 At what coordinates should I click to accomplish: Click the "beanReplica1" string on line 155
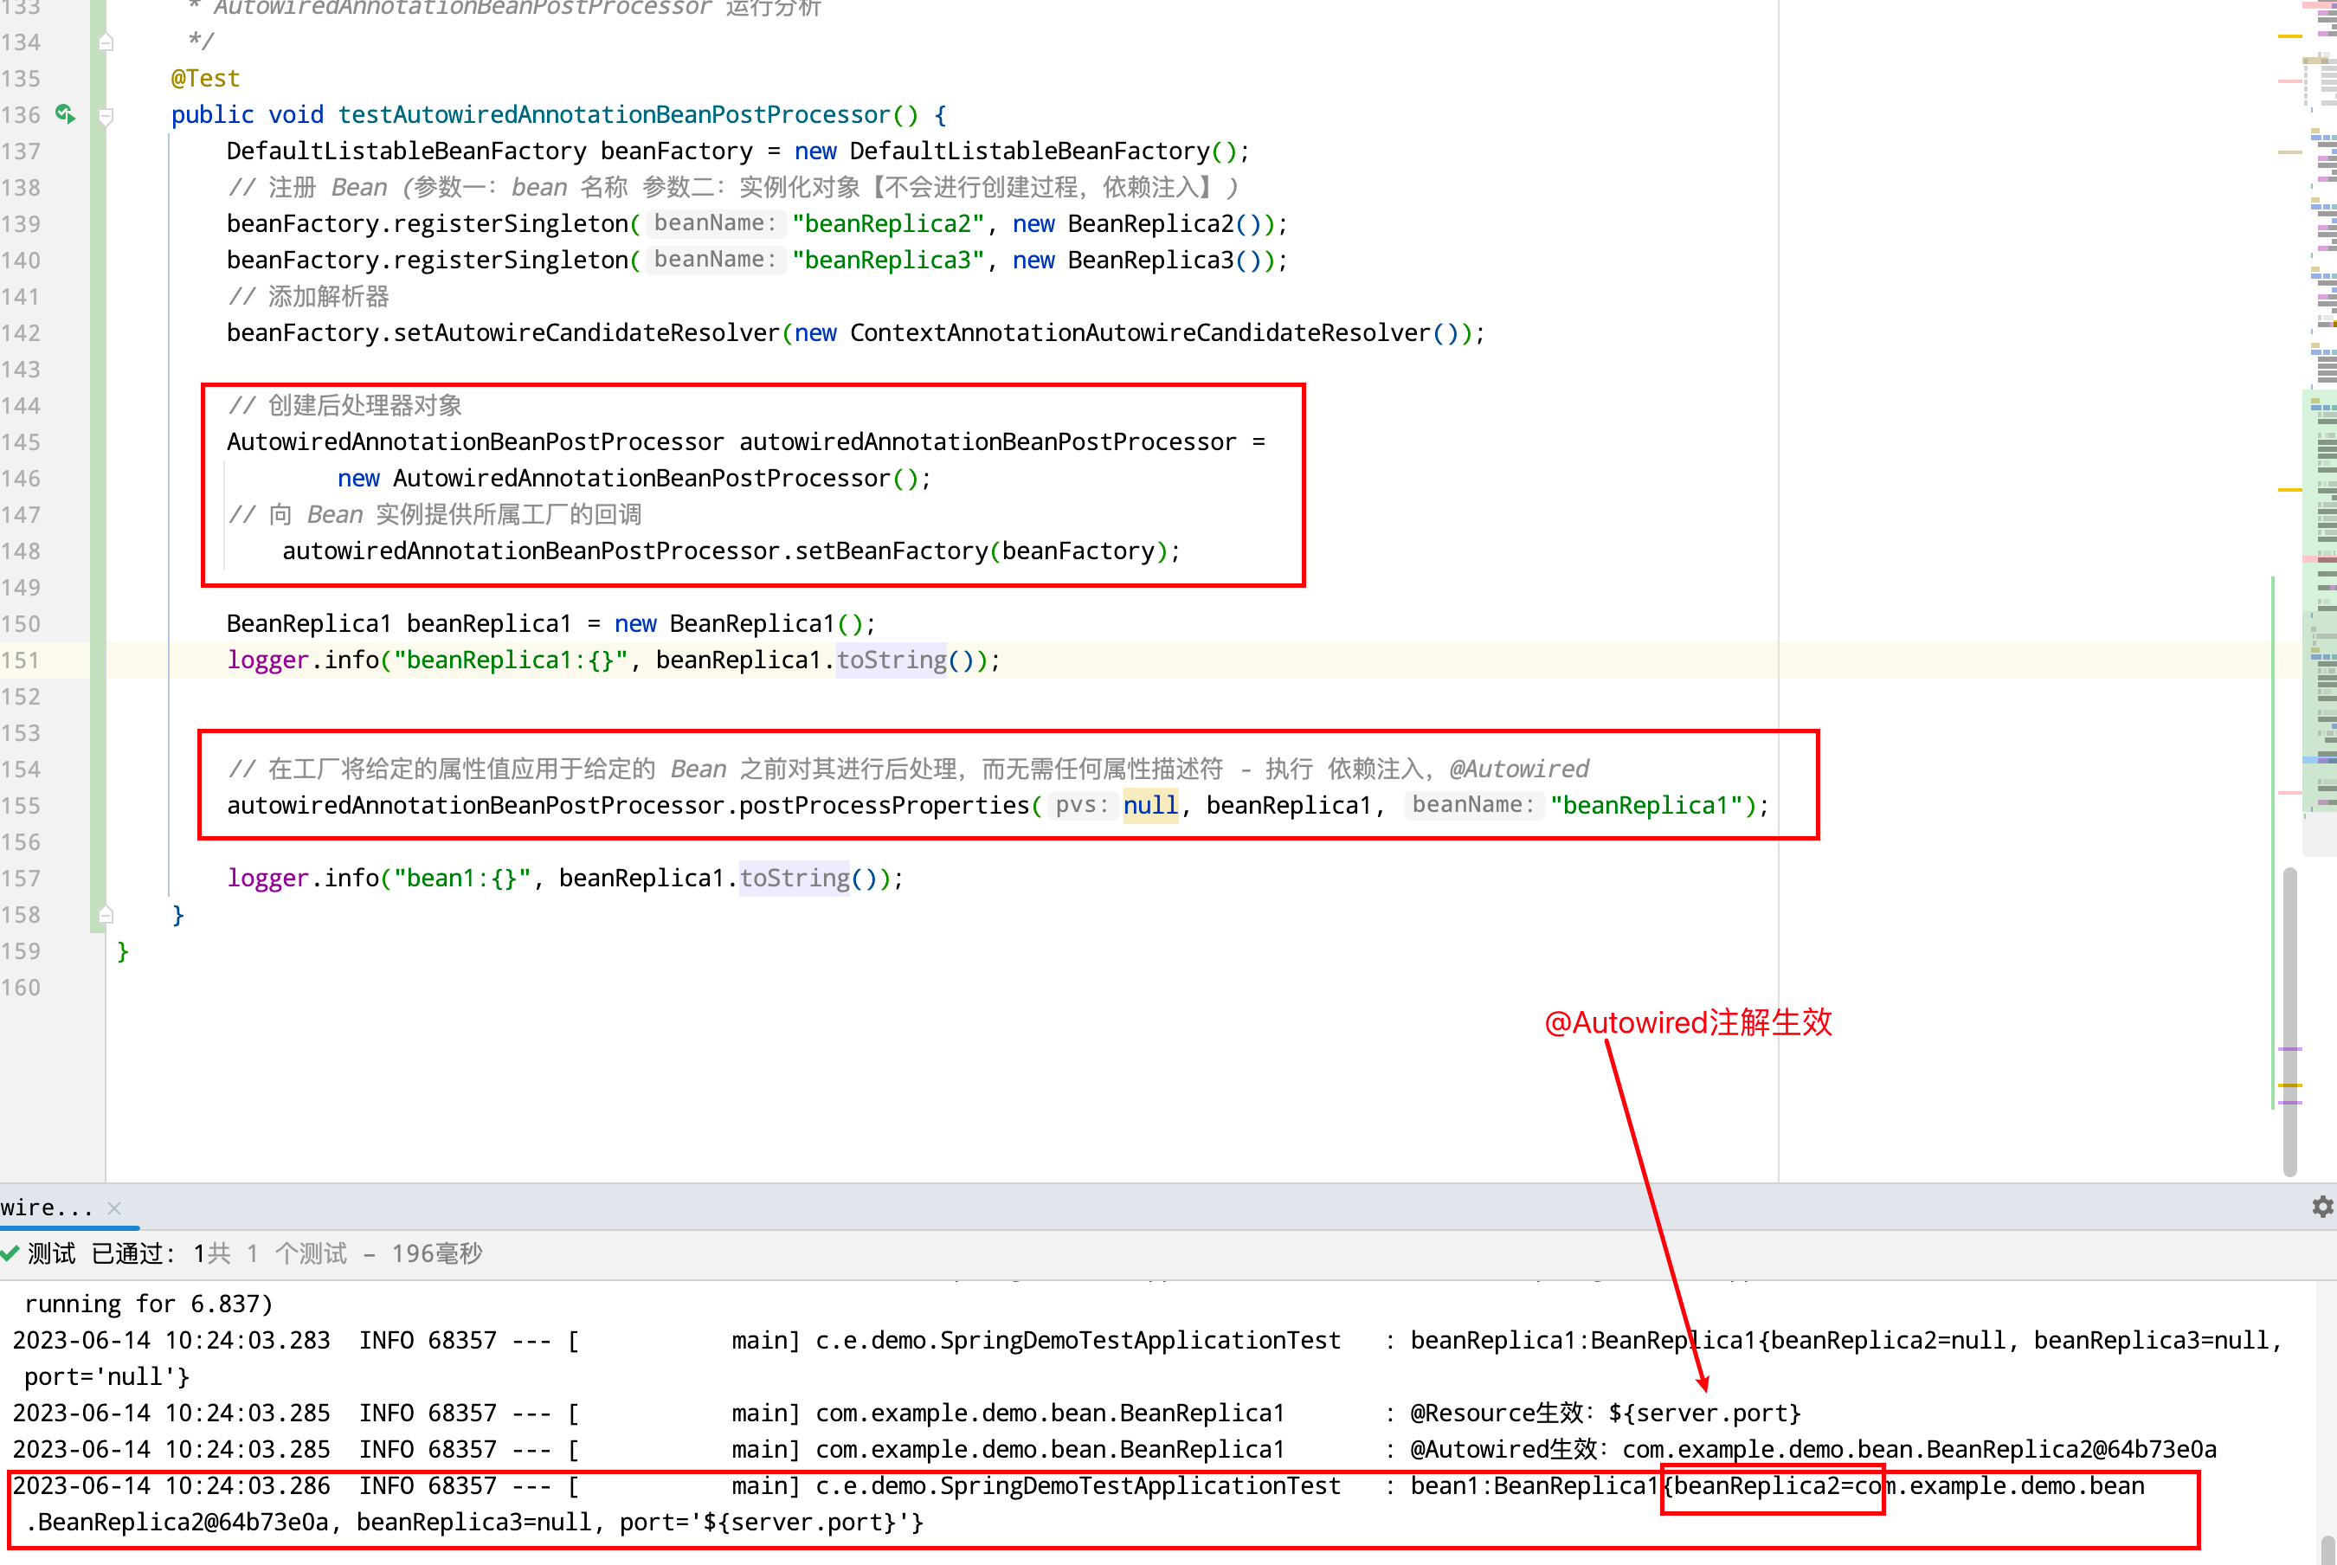pos(1646,806)
